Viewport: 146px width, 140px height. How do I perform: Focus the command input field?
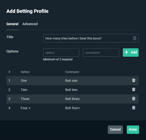(x=101, y=52)
